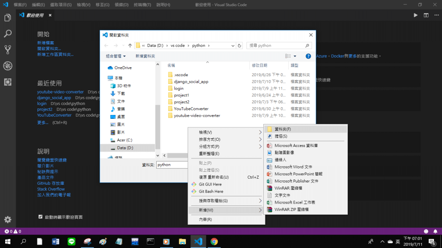Select Git GUI Here
This screenshot has width=442, height=248.
coord(226,184)
